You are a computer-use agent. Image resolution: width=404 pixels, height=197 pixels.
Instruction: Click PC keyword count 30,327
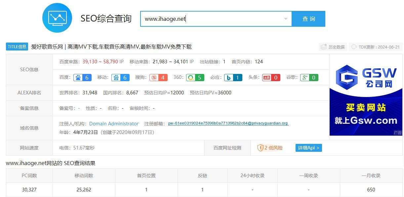[x=29, y=190]
